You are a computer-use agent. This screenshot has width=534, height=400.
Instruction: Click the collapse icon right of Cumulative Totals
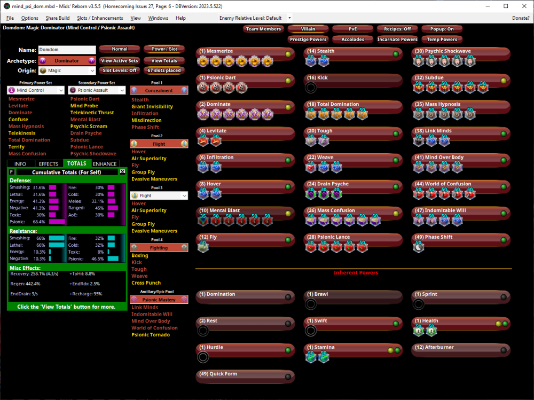pos(122,172)
